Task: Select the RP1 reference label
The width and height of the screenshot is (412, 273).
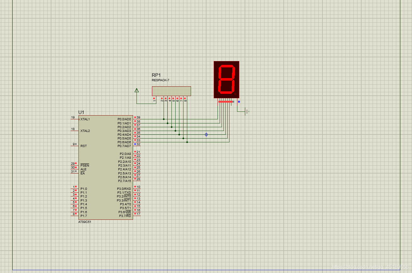Action: [x=156, y=75]
